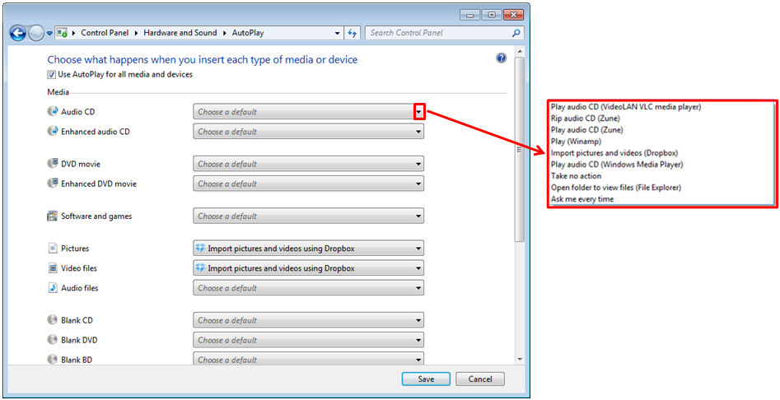Minimize the AutoPlay window
This screenshot has height=400, width=780.
470,15
